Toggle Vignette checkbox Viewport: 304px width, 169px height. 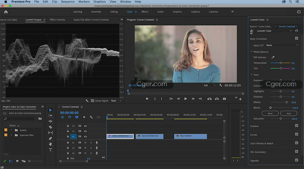pyautogui.click(x=297, y=160)
